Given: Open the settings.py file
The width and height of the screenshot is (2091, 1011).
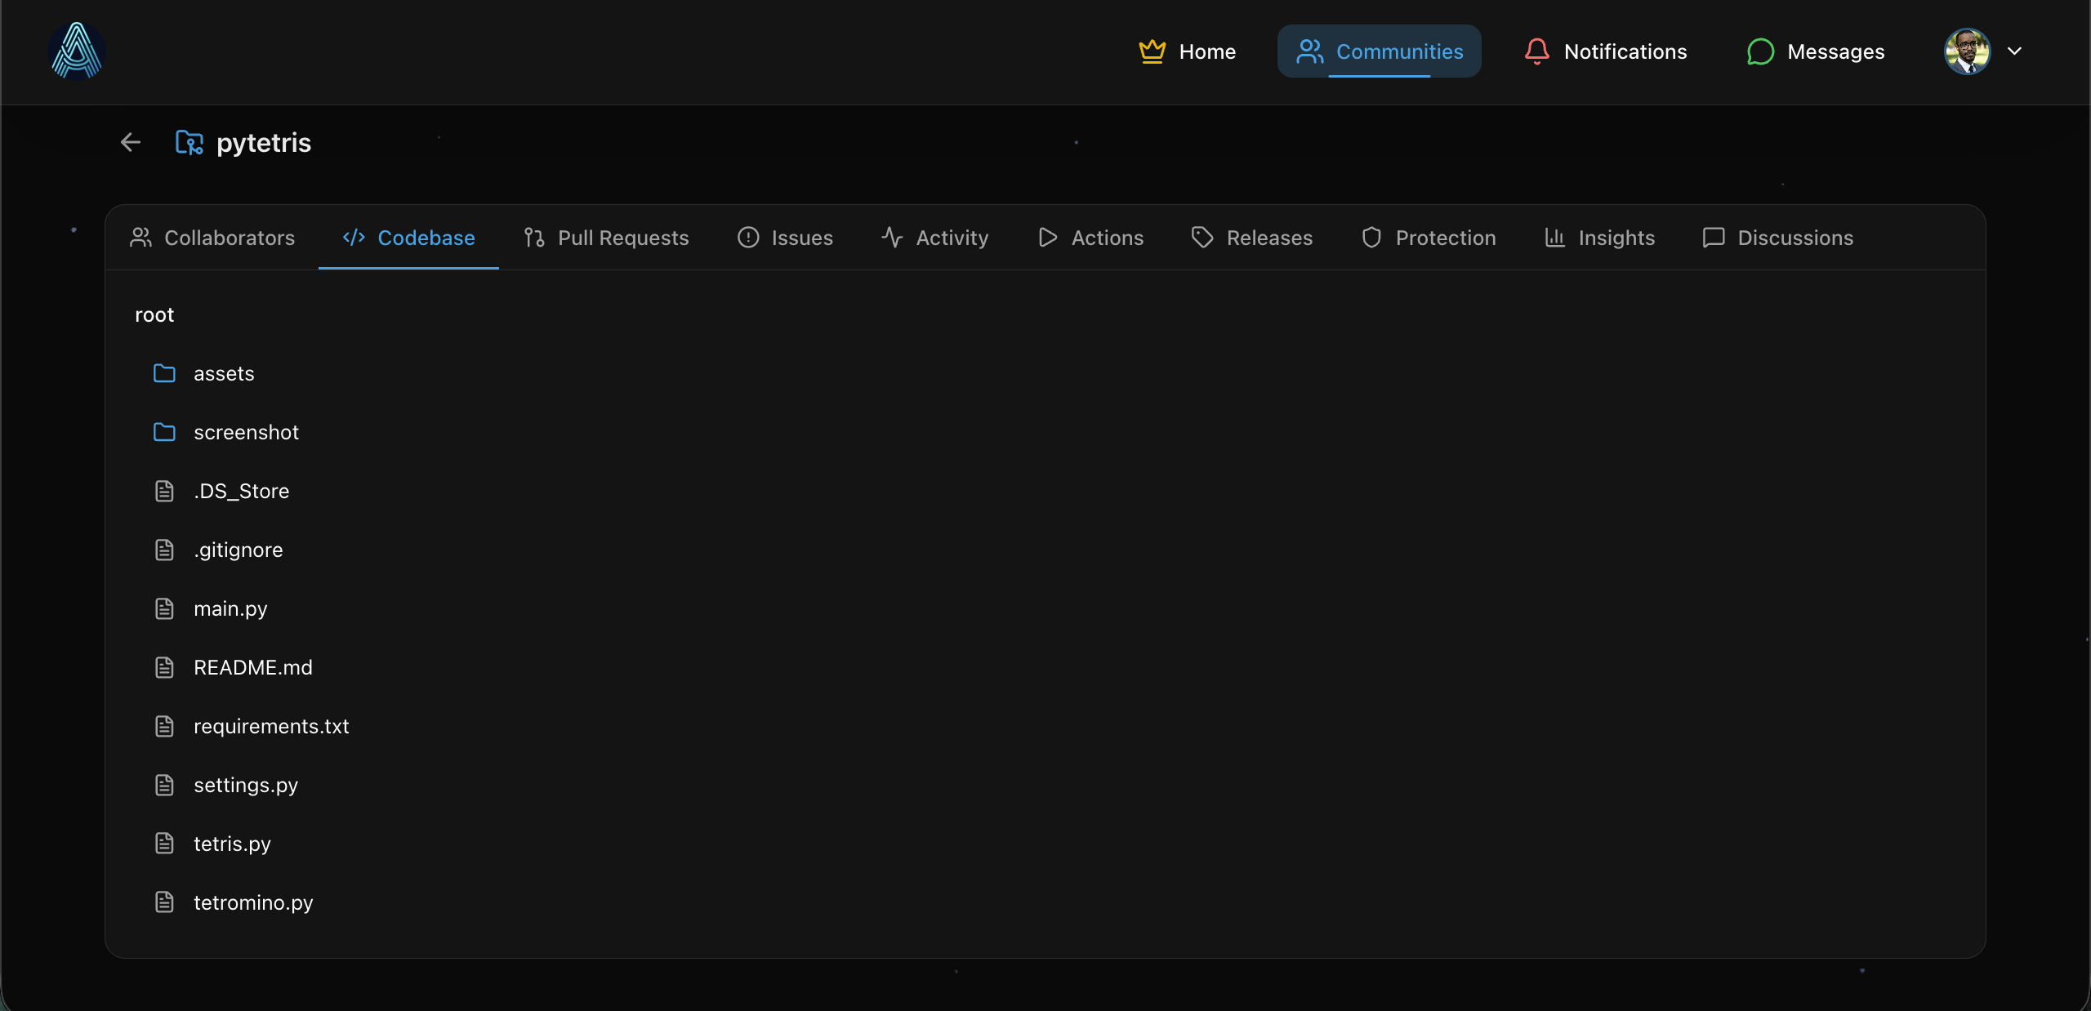Looking at the screenshot, I should point(245,785).
